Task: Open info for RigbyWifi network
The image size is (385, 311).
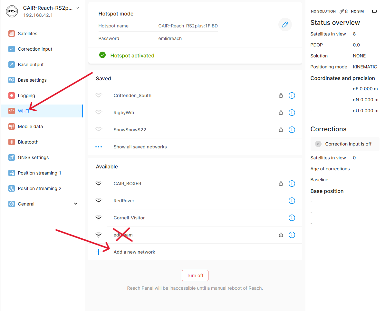Action: pos(292,113)
